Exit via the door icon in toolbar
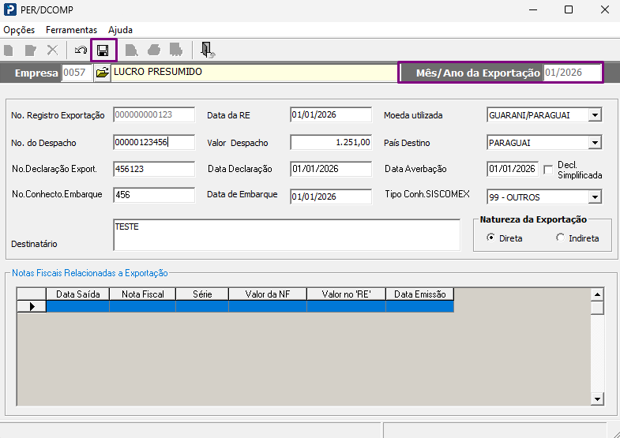This screenshot has height=438, width=620. [x=208, y=51]
